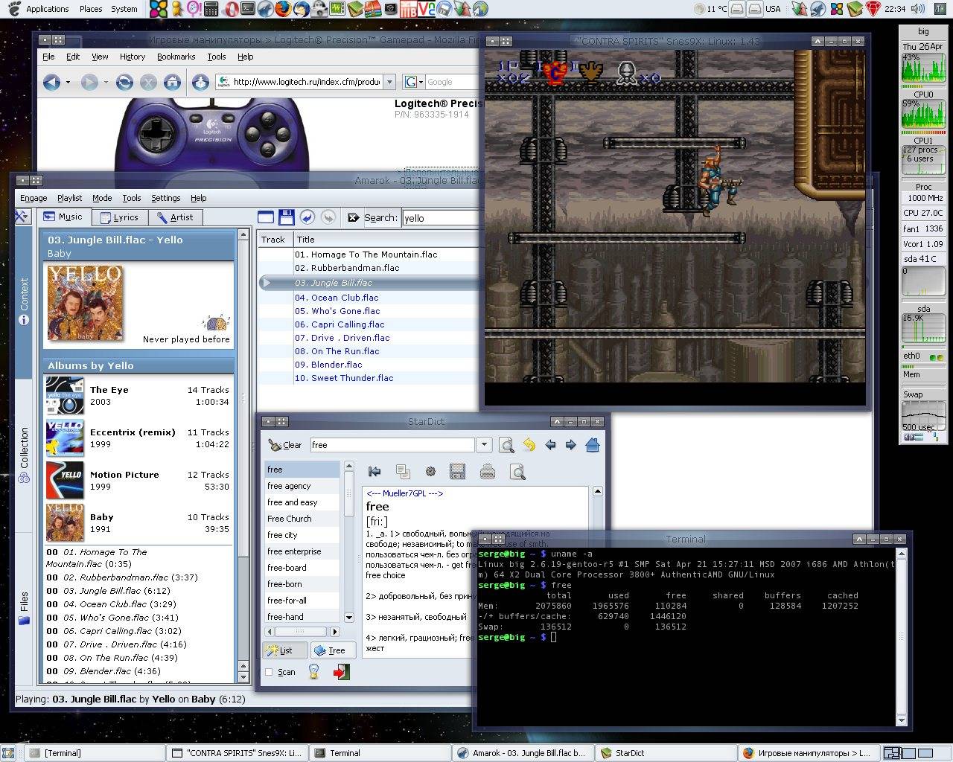Screen dimensions: 953x762
Task: Click the Firefox launcher in top panel
Action: pyautogui.click(x=283, y=9)
